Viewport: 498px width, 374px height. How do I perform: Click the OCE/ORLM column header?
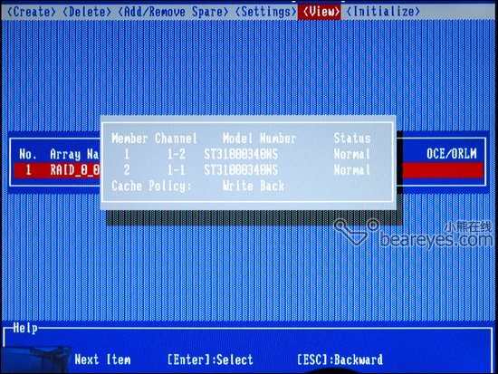click(x=451, y=154)
